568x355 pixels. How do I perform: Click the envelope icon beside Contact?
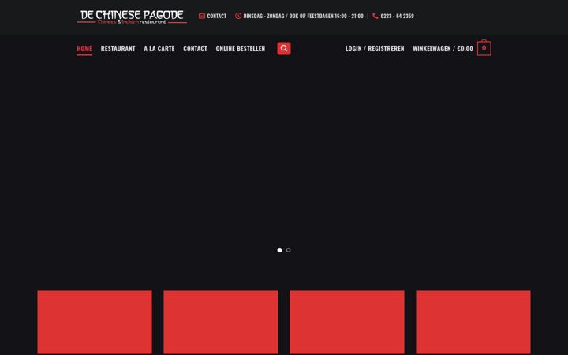click(x=202, y=16)
